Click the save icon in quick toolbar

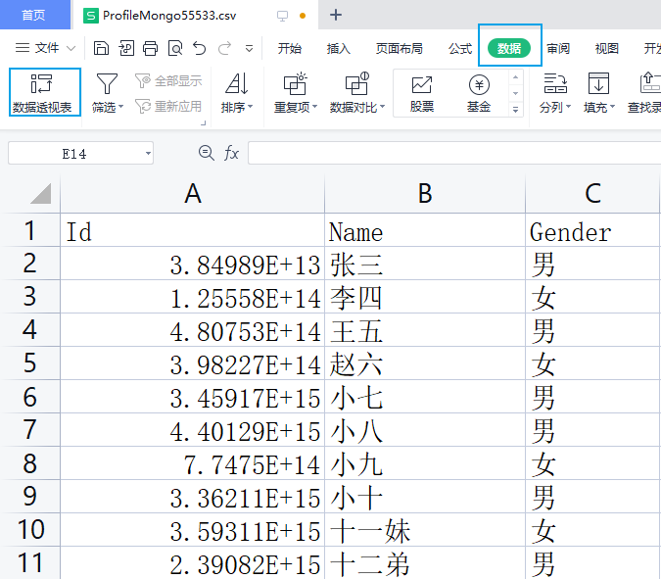click(x=101, y=48)
